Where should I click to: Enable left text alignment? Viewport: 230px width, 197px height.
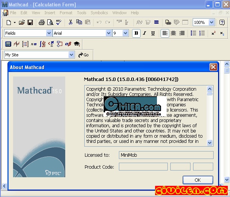(165, 33)
